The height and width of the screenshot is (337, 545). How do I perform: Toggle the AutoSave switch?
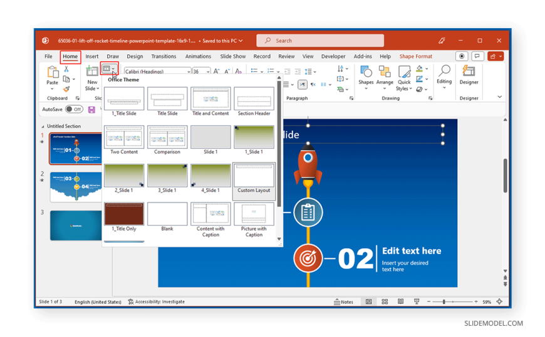click(74, 109)
